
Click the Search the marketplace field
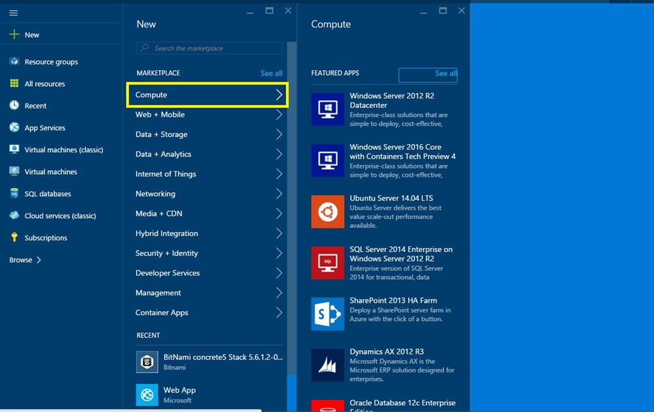pos(209,48)
